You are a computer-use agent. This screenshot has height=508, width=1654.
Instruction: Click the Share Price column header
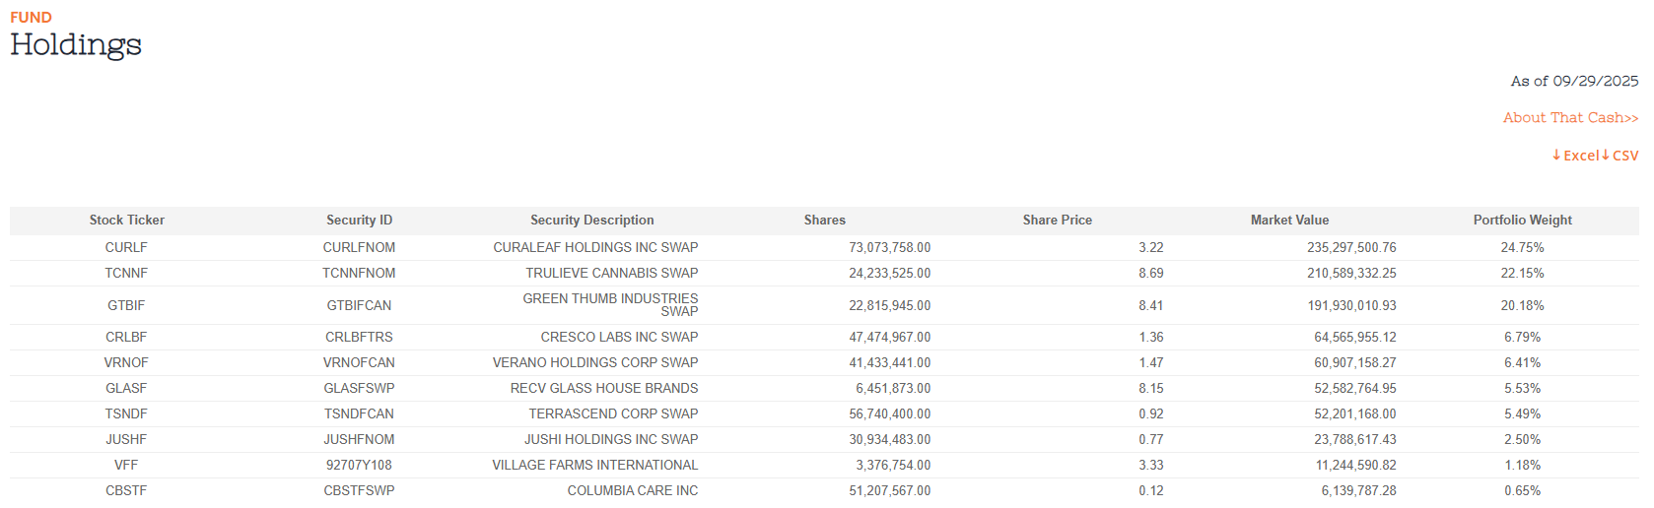[1057, 221]
